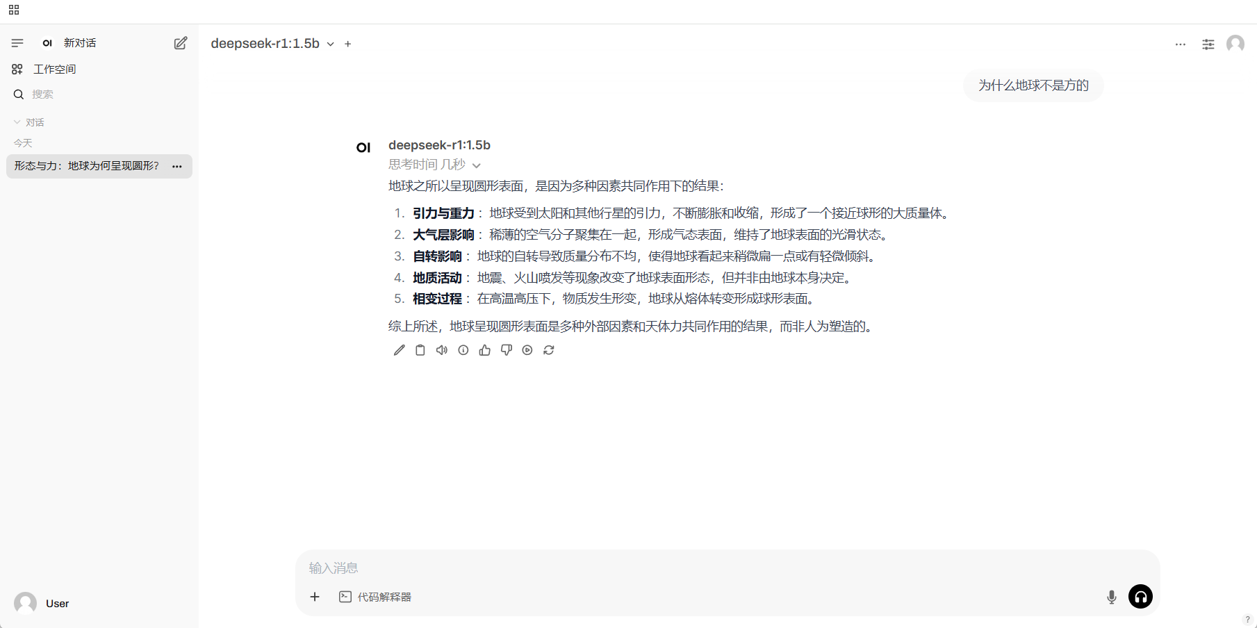Click the 输入消息 message input field
The image size is (1257, 628).
[x=728, y=568]
